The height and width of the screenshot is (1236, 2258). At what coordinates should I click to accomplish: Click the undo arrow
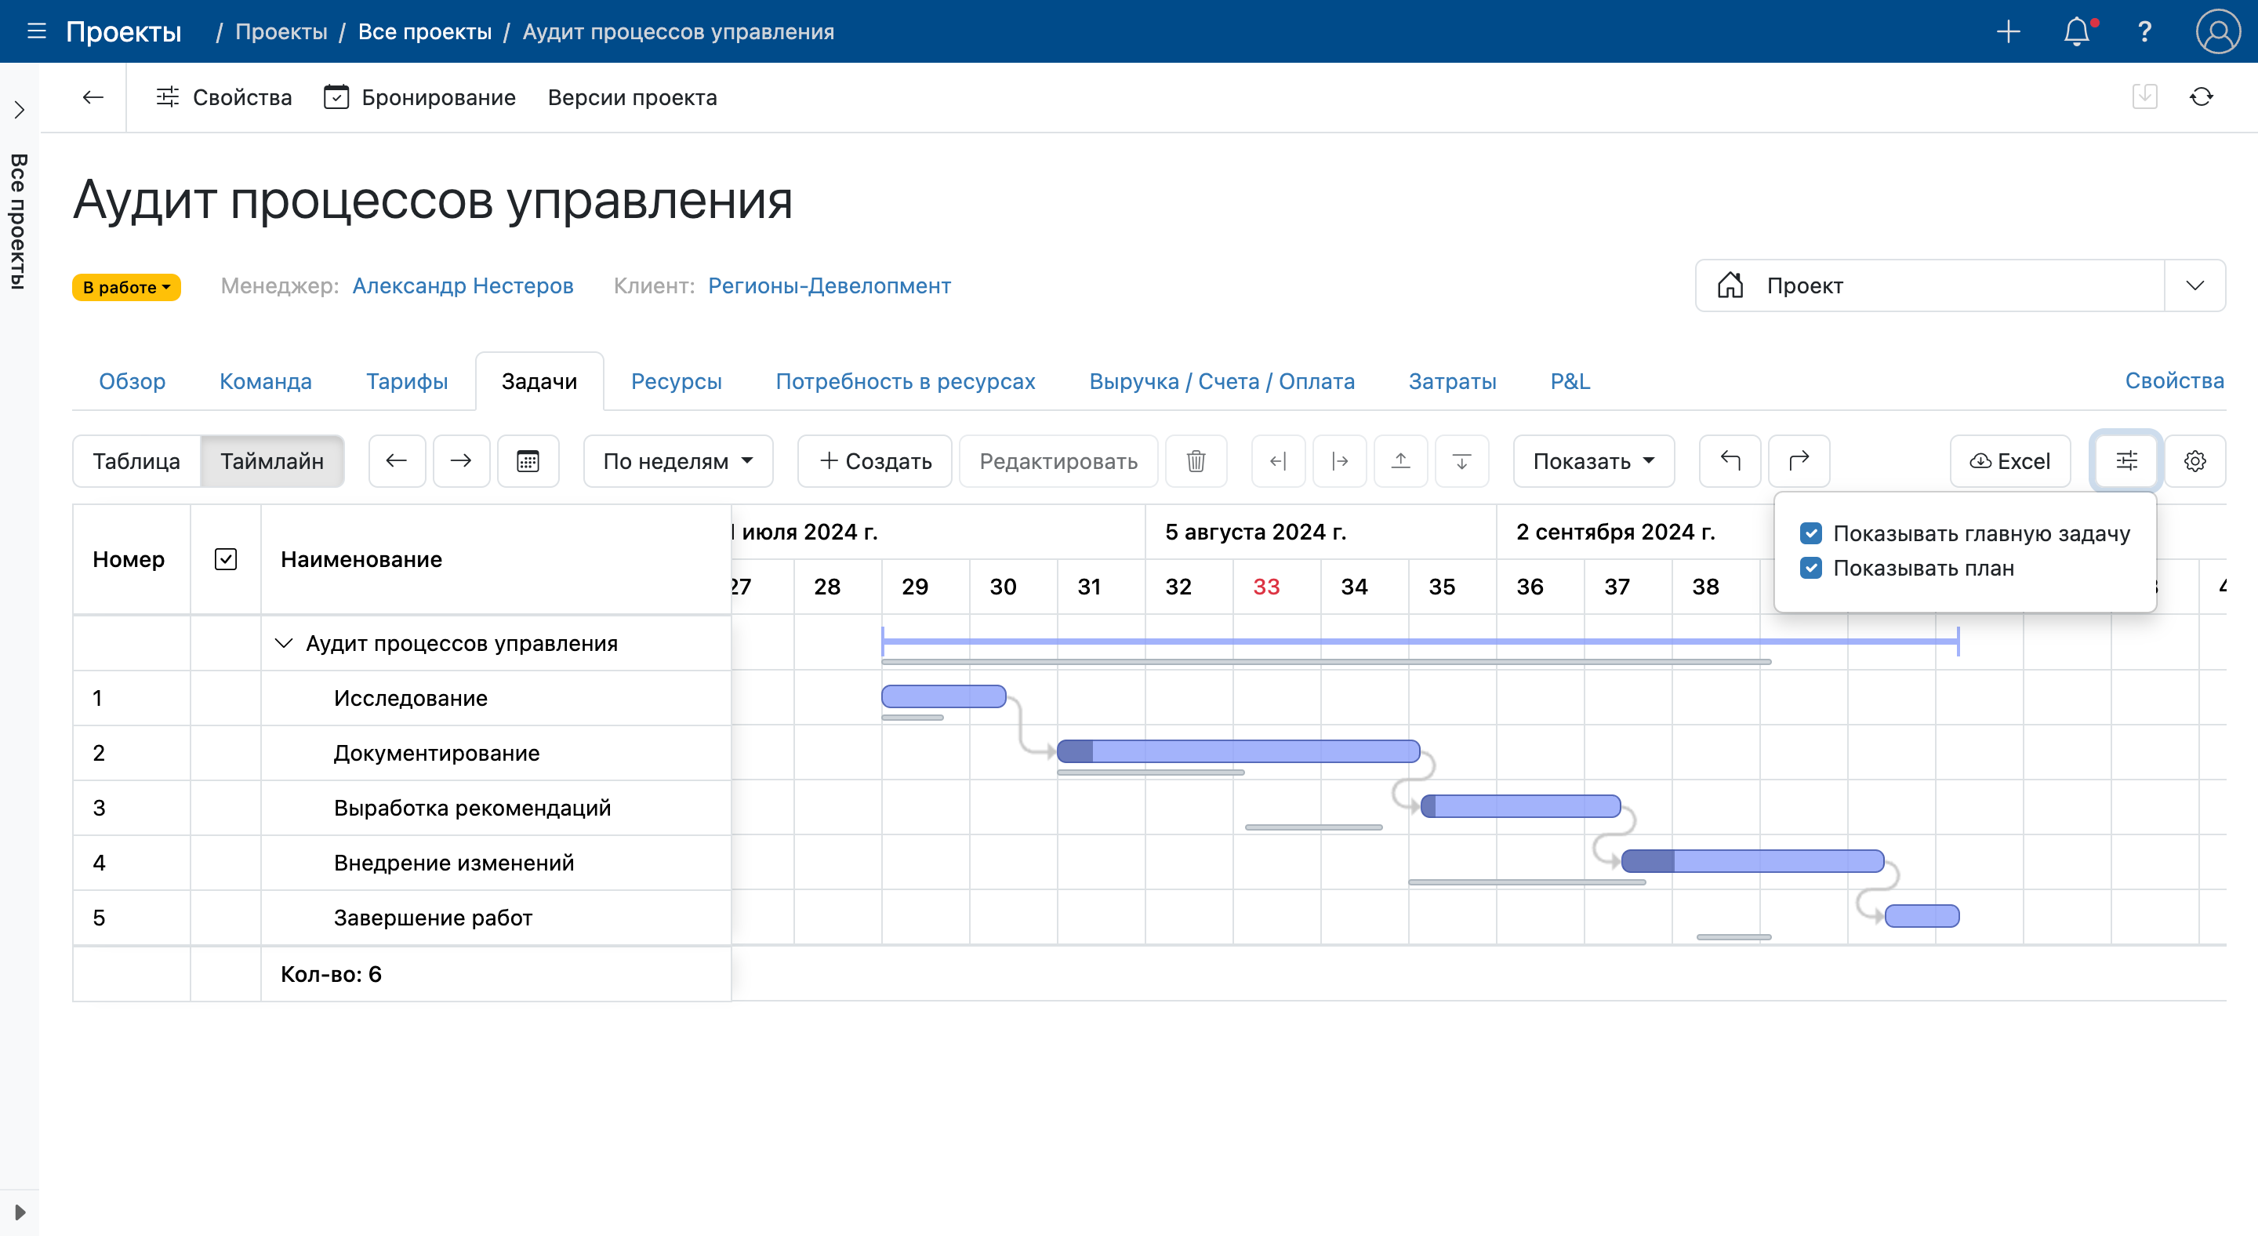1730,461
